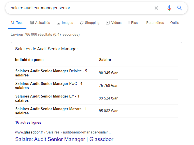Go to the Vidéos tab
The width and height of the screenshot is (194, 145).
tap(114, 23)
